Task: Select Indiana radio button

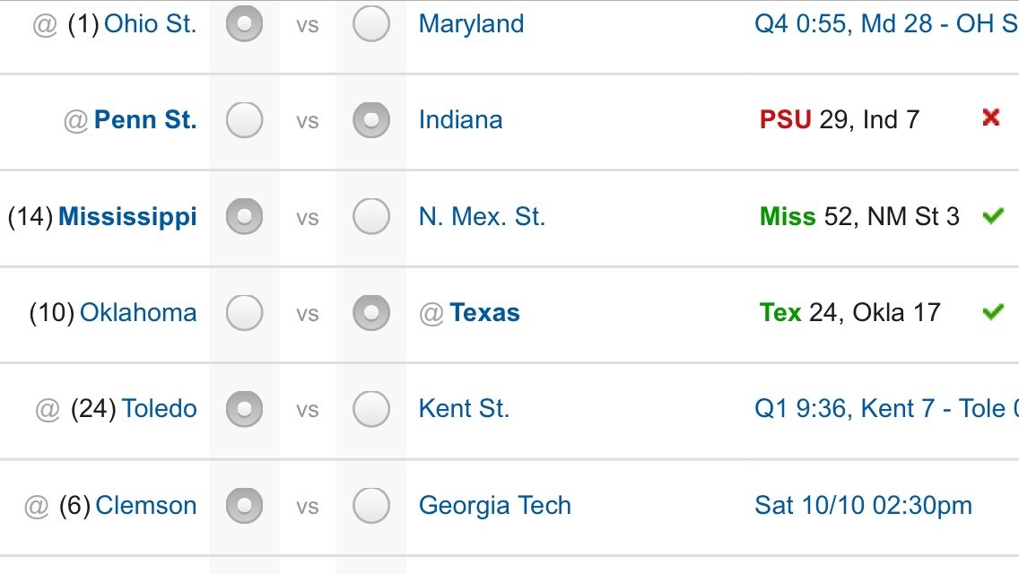Action: coord(371,120)
